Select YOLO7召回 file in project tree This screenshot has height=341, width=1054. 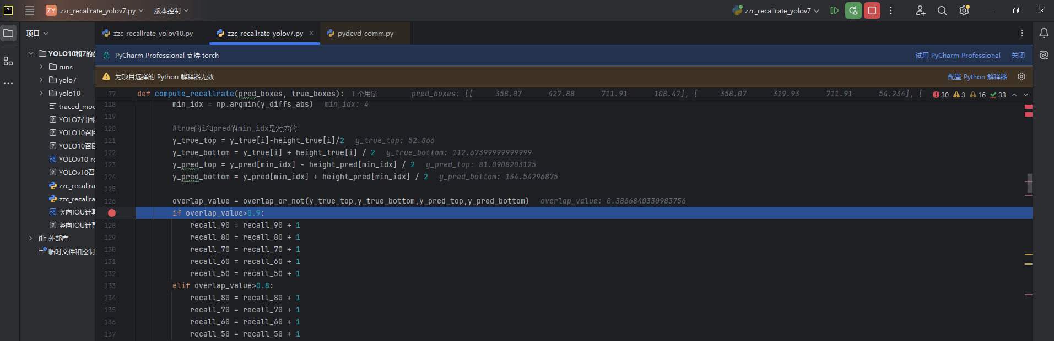click(72, 119)
